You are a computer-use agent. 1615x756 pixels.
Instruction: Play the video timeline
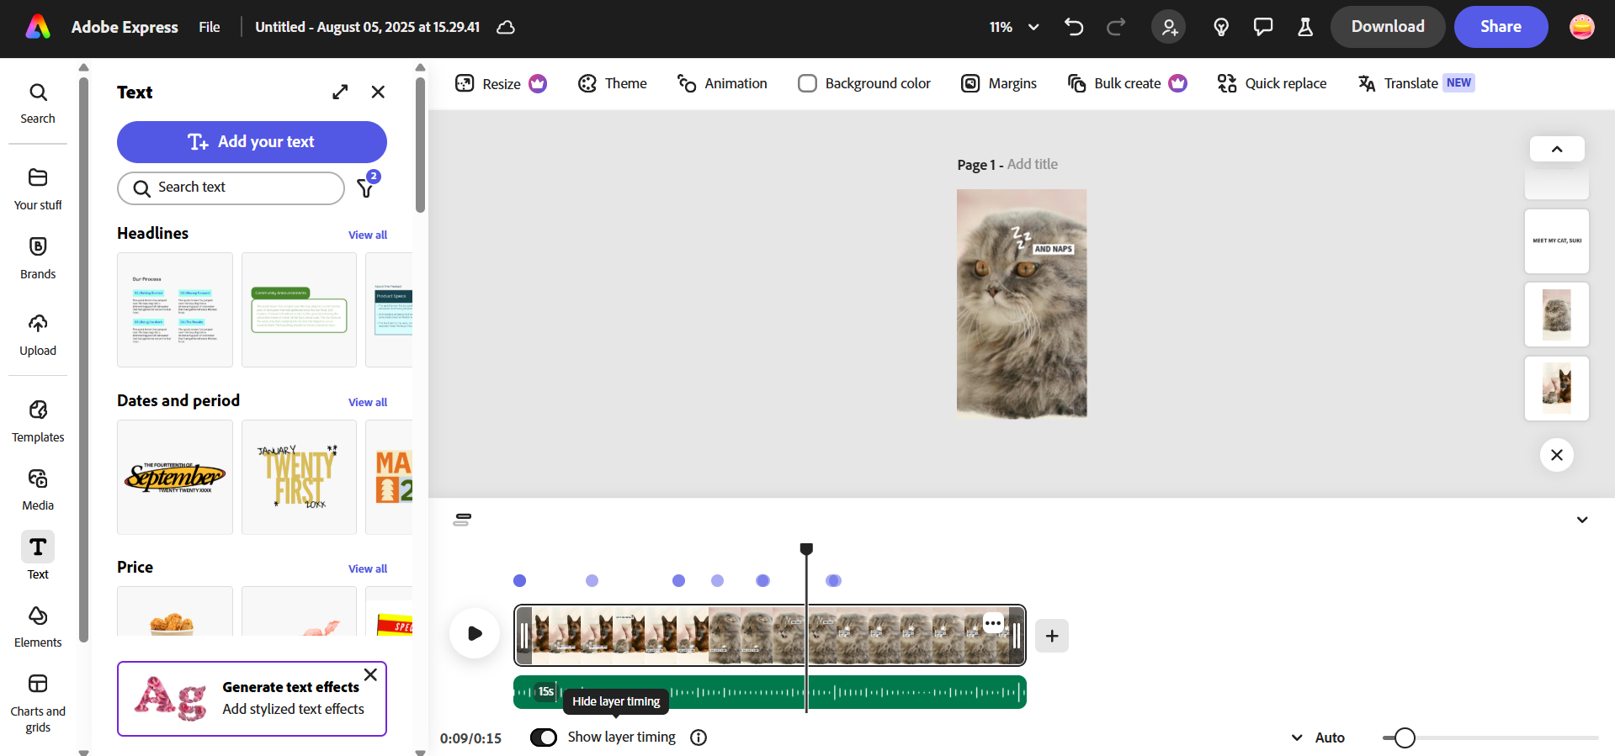pos(475,633)
